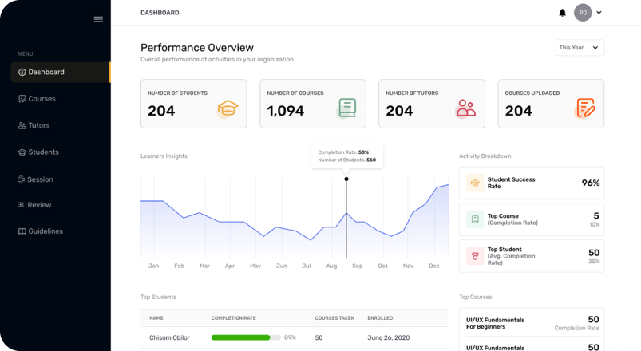The width and height of the screenshot is (641, 351).
Task: Open the This Year period dropdown
Action: point(580,48)
